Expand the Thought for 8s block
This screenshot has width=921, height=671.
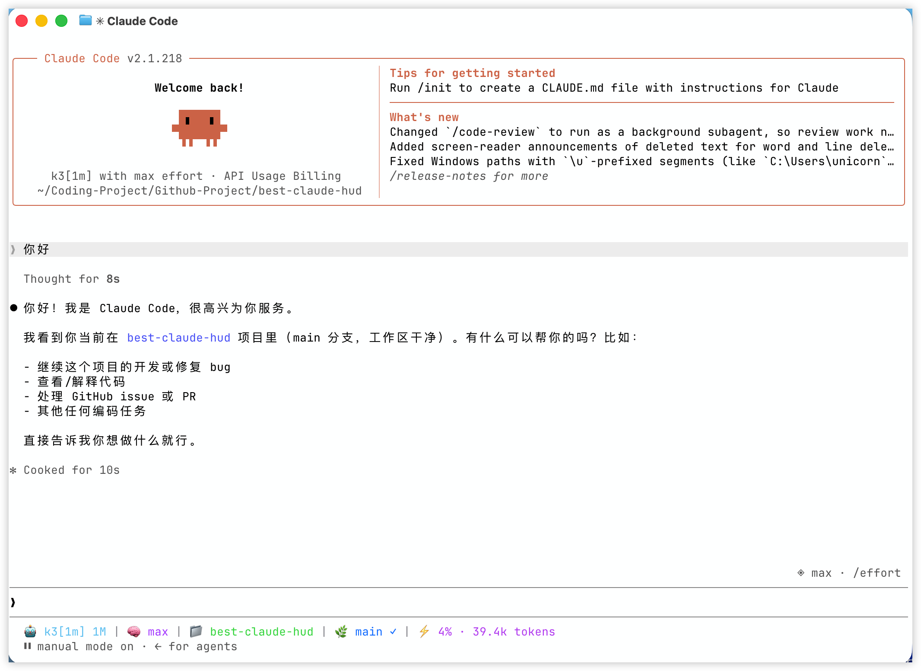(x=72, y=279)
